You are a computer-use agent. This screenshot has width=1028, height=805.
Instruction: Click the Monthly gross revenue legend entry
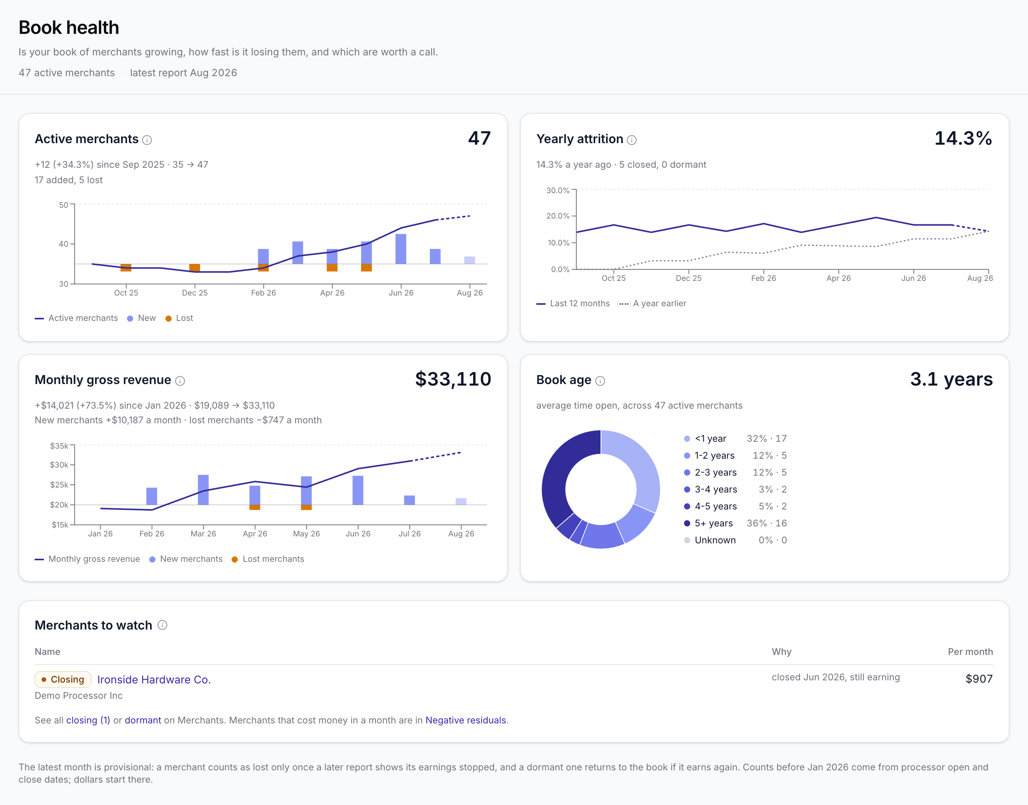87,559
